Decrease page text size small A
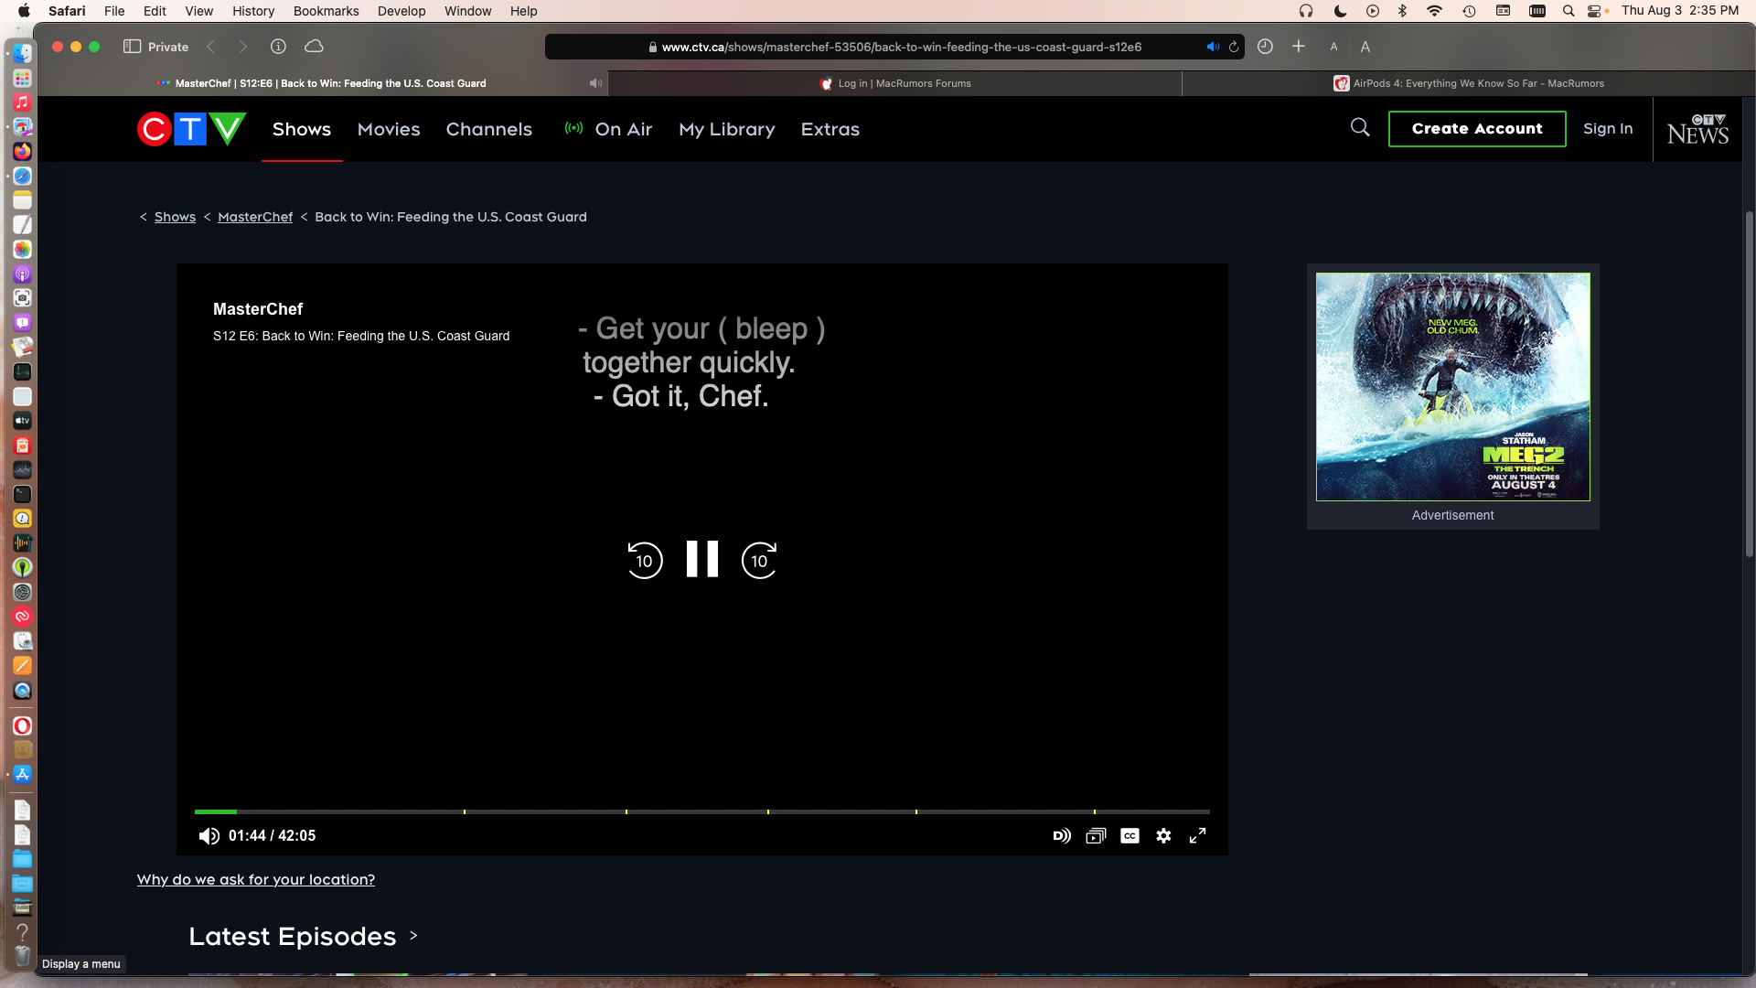The height and width of the screenshot is (988, 1756). 1333,47
